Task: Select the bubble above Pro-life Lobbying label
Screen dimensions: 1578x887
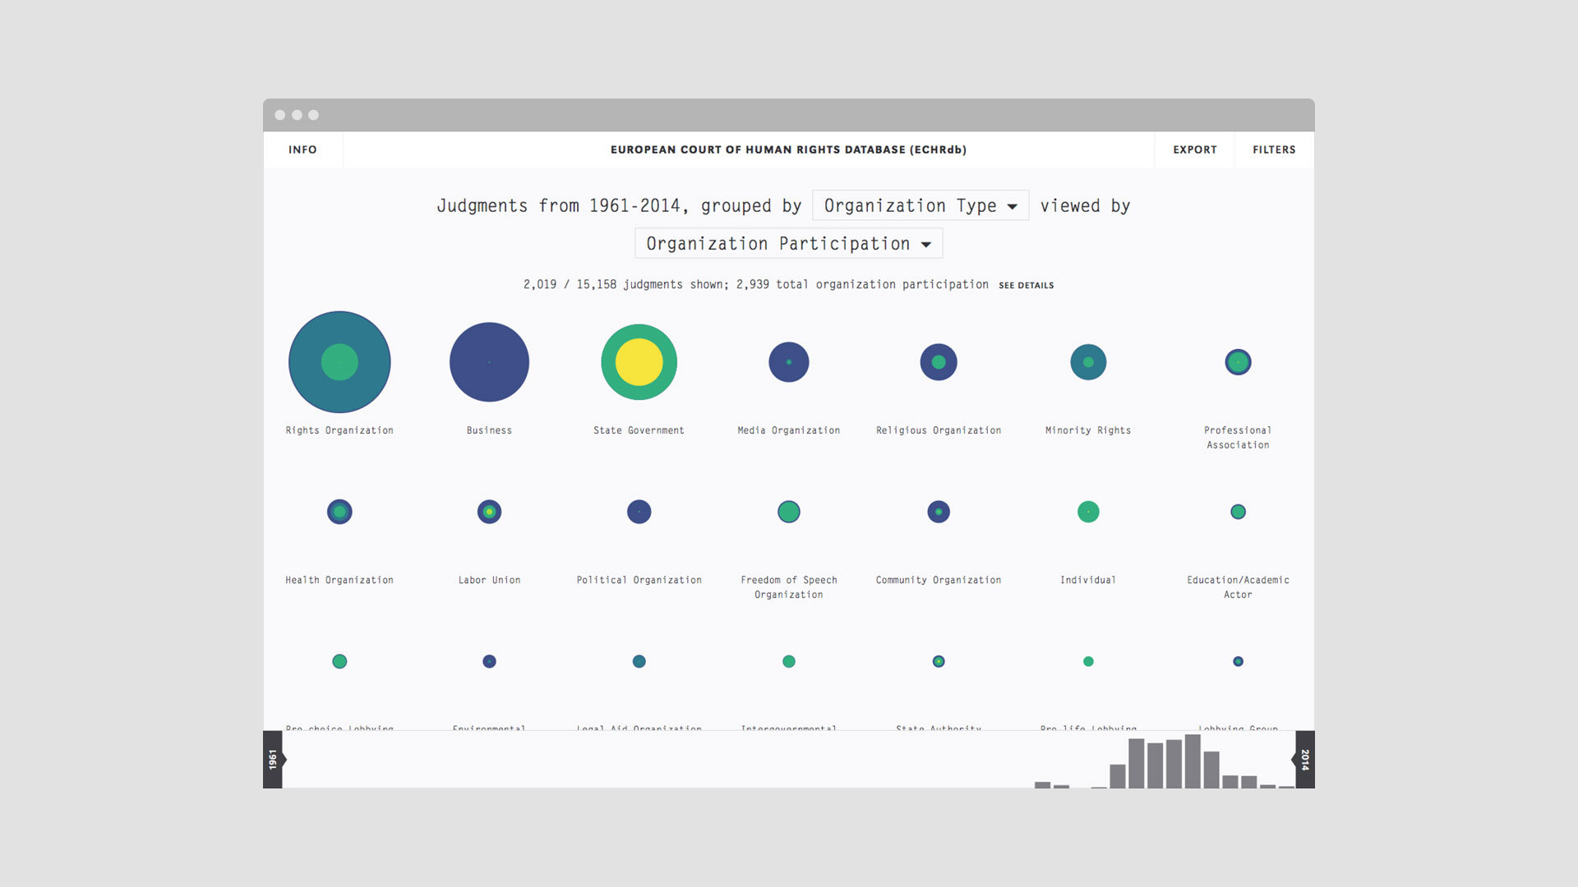Action: point(1088,661)
